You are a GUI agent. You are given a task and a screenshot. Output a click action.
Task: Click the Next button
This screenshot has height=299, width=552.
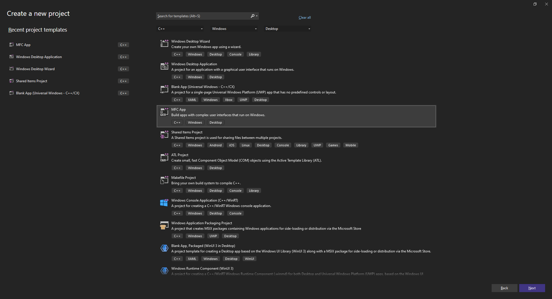pos(532,288)
